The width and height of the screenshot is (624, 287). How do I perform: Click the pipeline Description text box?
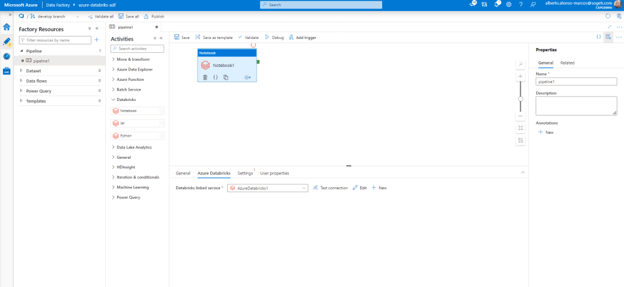tap(576, 106)
